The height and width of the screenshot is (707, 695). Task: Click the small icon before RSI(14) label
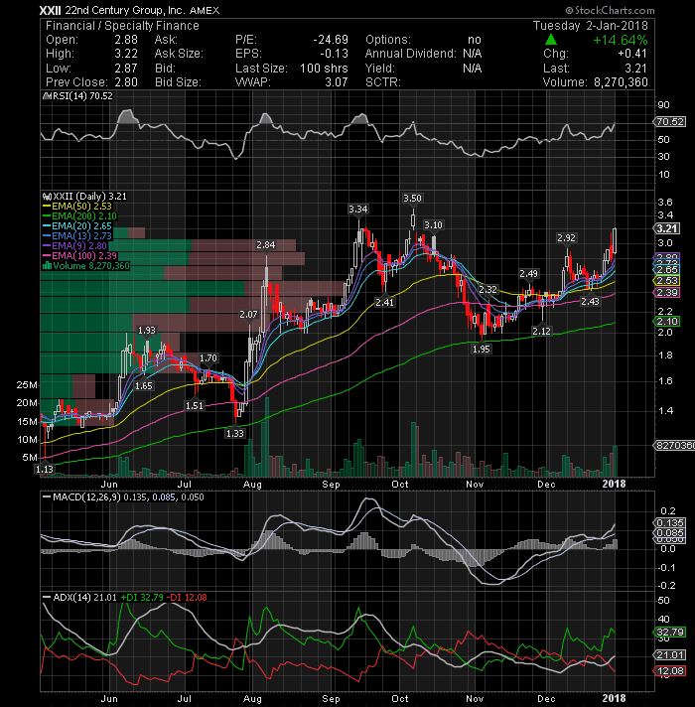point(46,96)
